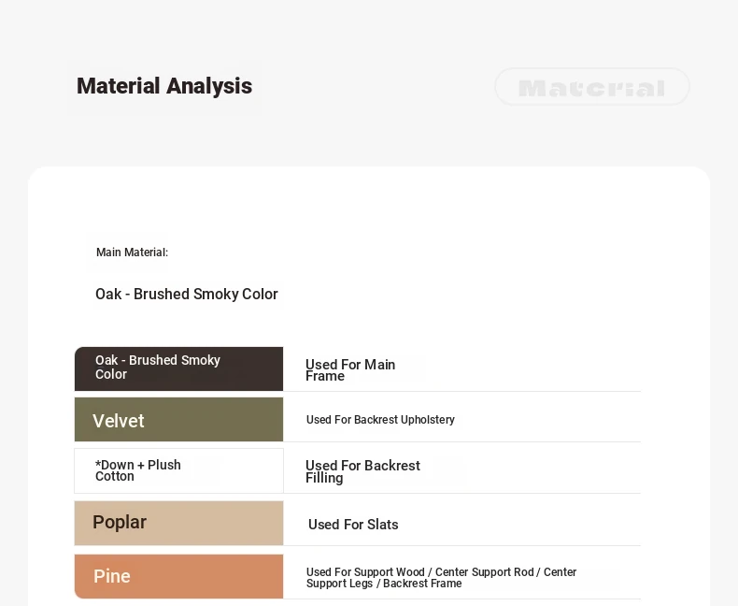Click the Material Analysis heading
The image size is (738, 606).
(164, 86)
